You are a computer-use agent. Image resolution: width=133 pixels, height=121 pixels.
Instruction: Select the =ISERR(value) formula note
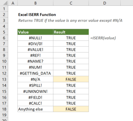click(x=103, y=38)
